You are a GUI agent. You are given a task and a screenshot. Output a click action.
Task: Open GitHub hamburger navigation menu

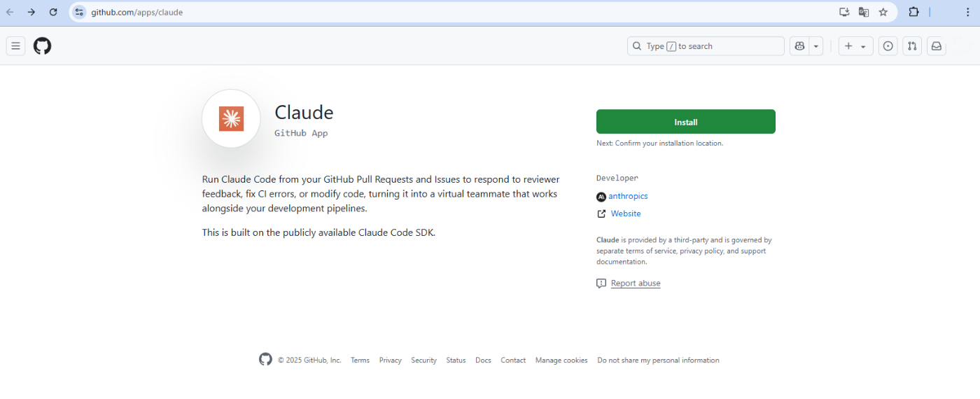click(x=15, y=46)
